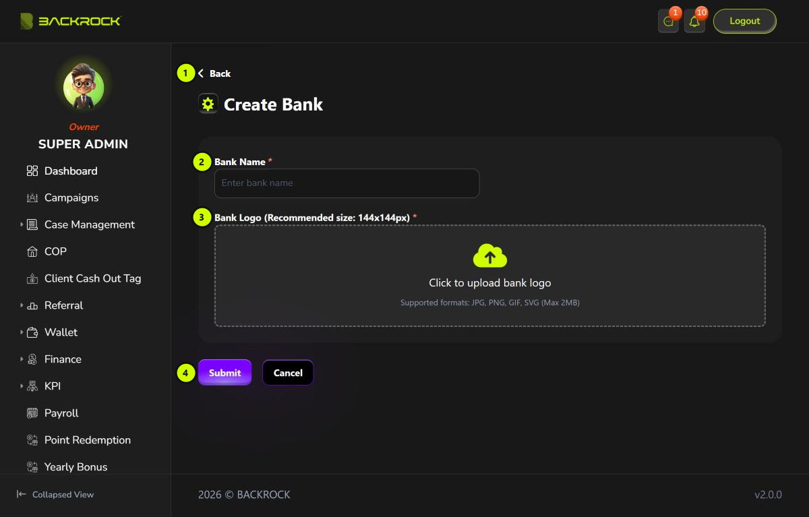The image size is (809, 517).
Task: Click Supported formats hint text
Action: click(x=490, y=303)
